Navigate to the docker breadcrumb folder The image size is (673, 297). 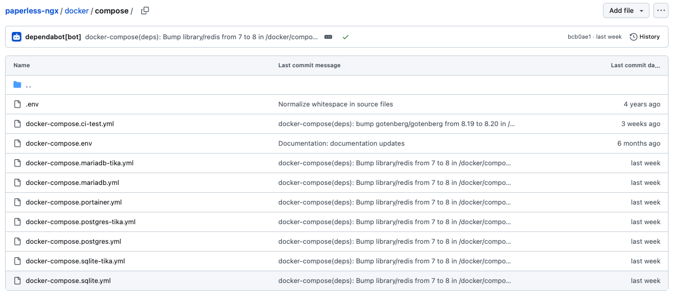point(77,11)
